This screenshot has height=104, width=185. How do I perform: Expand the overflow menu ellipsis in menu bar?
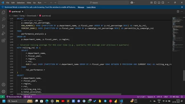tap(45, 3)
